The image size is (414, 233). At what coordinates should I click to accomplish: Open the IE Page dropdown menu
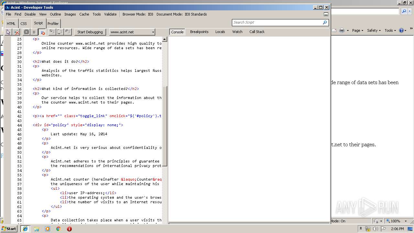[x=358, y=30]
